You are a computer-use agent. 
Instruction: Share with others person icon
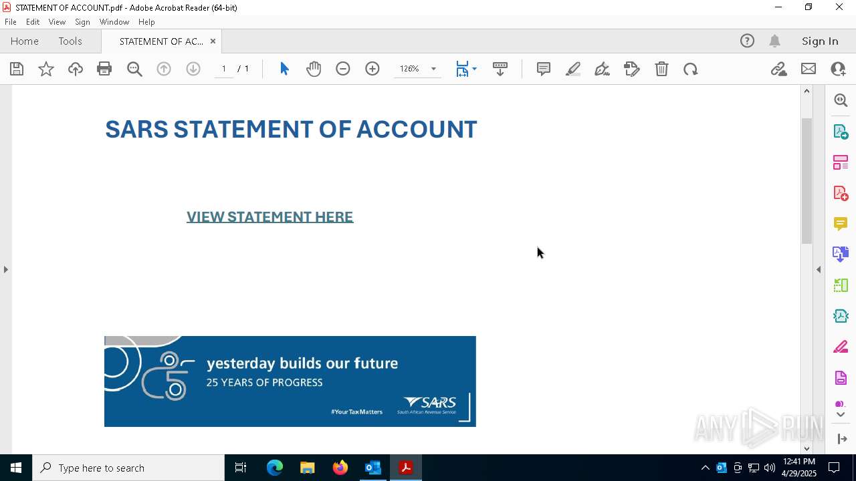[x=838, y=69]
